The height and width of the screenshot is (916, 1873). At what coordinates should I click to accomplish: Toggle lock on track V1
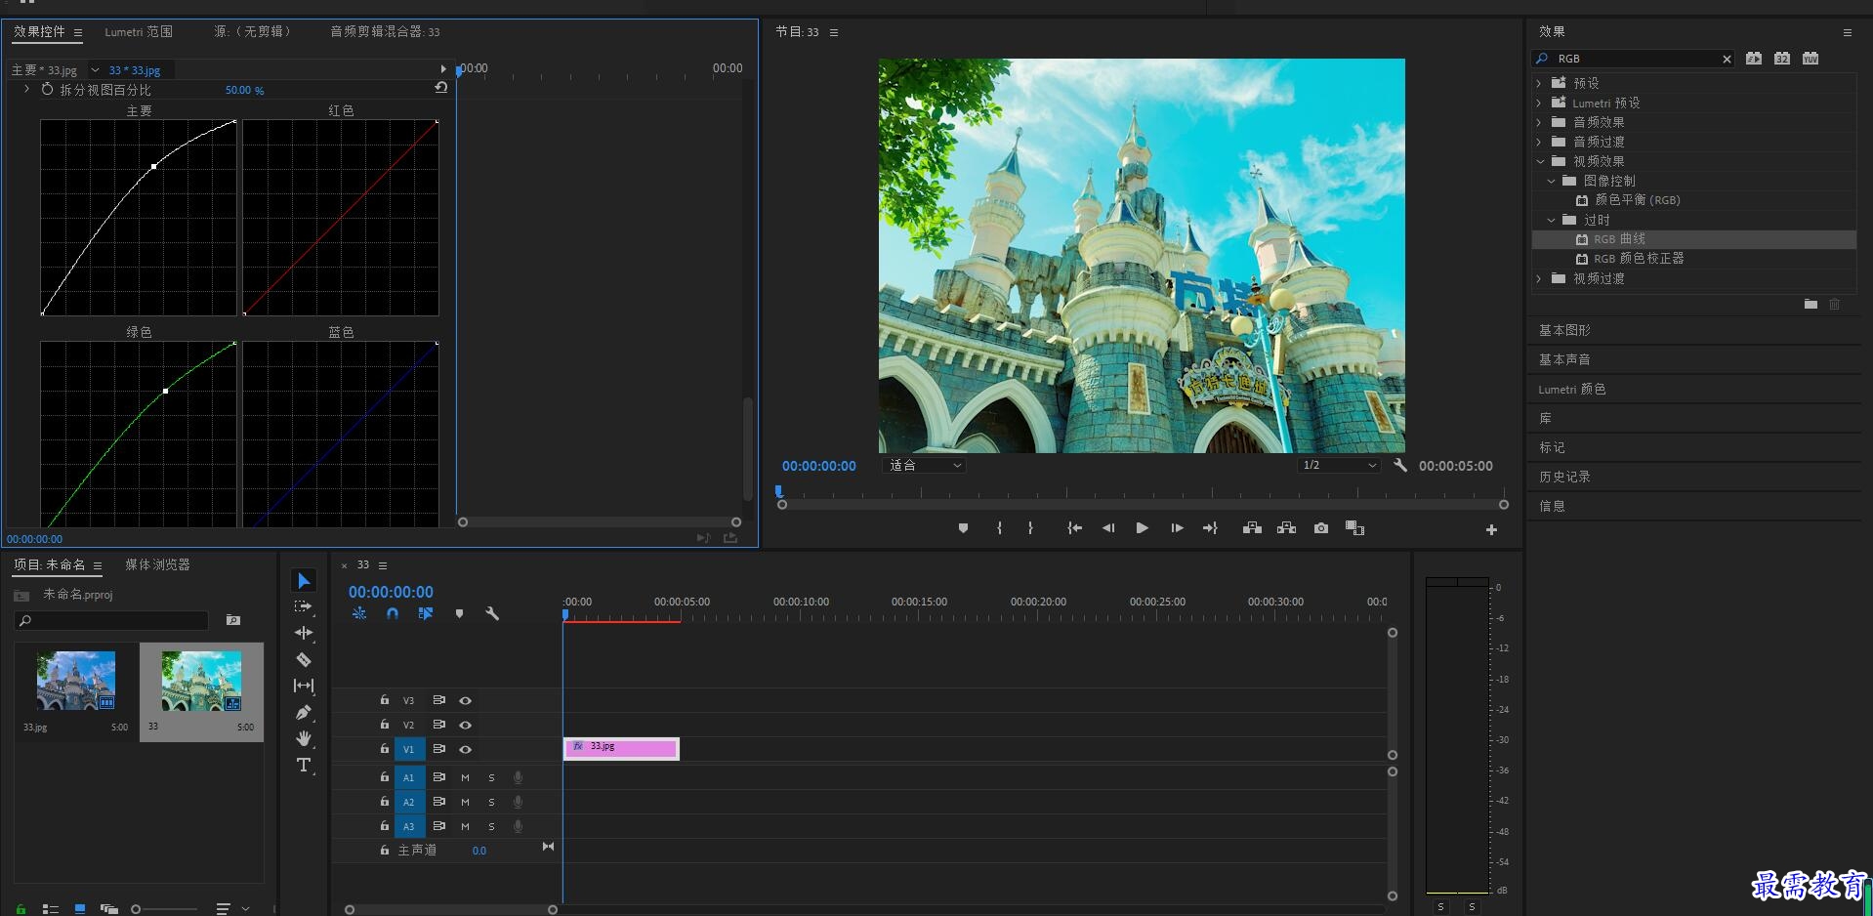tap(384, 749)
